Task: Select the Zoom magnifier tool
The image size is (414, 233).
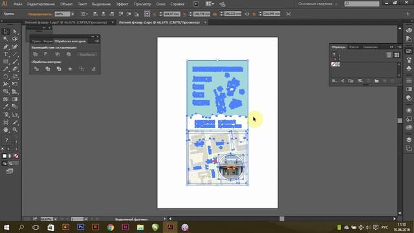Action: [x=15, y=129]
